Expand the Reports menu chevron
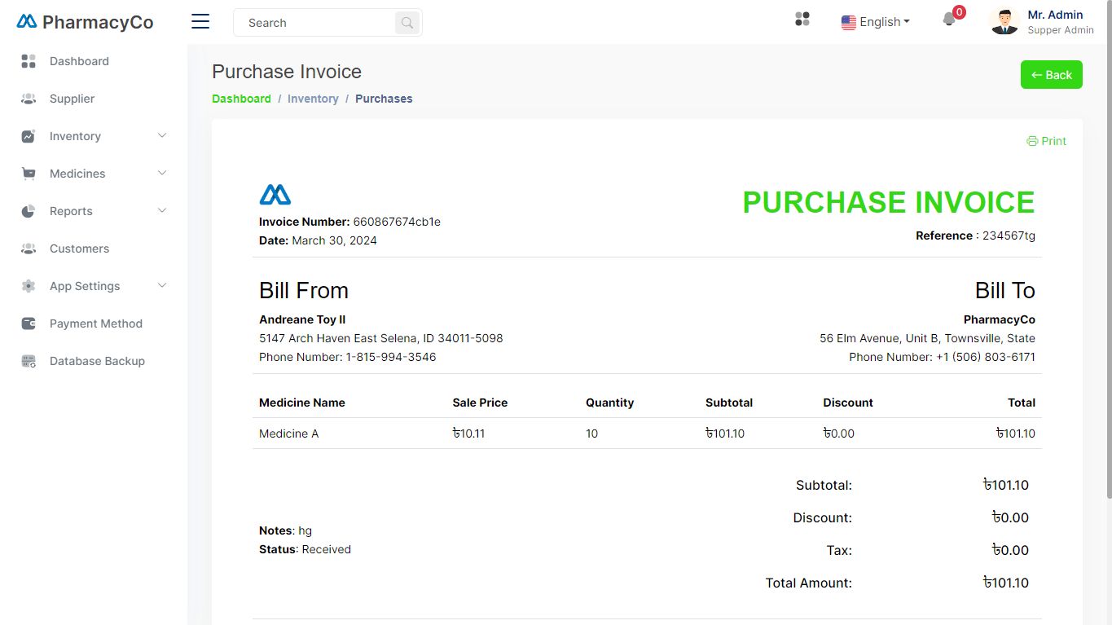 [162, 211]
